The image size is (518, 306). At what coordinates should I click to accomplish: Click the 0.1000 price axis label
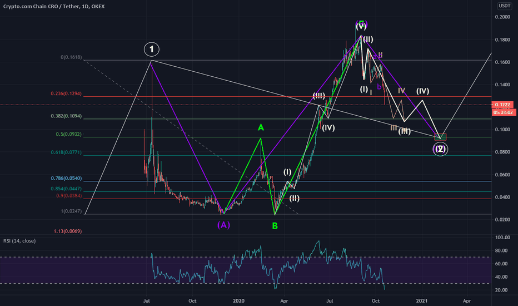tap(502, 130)
